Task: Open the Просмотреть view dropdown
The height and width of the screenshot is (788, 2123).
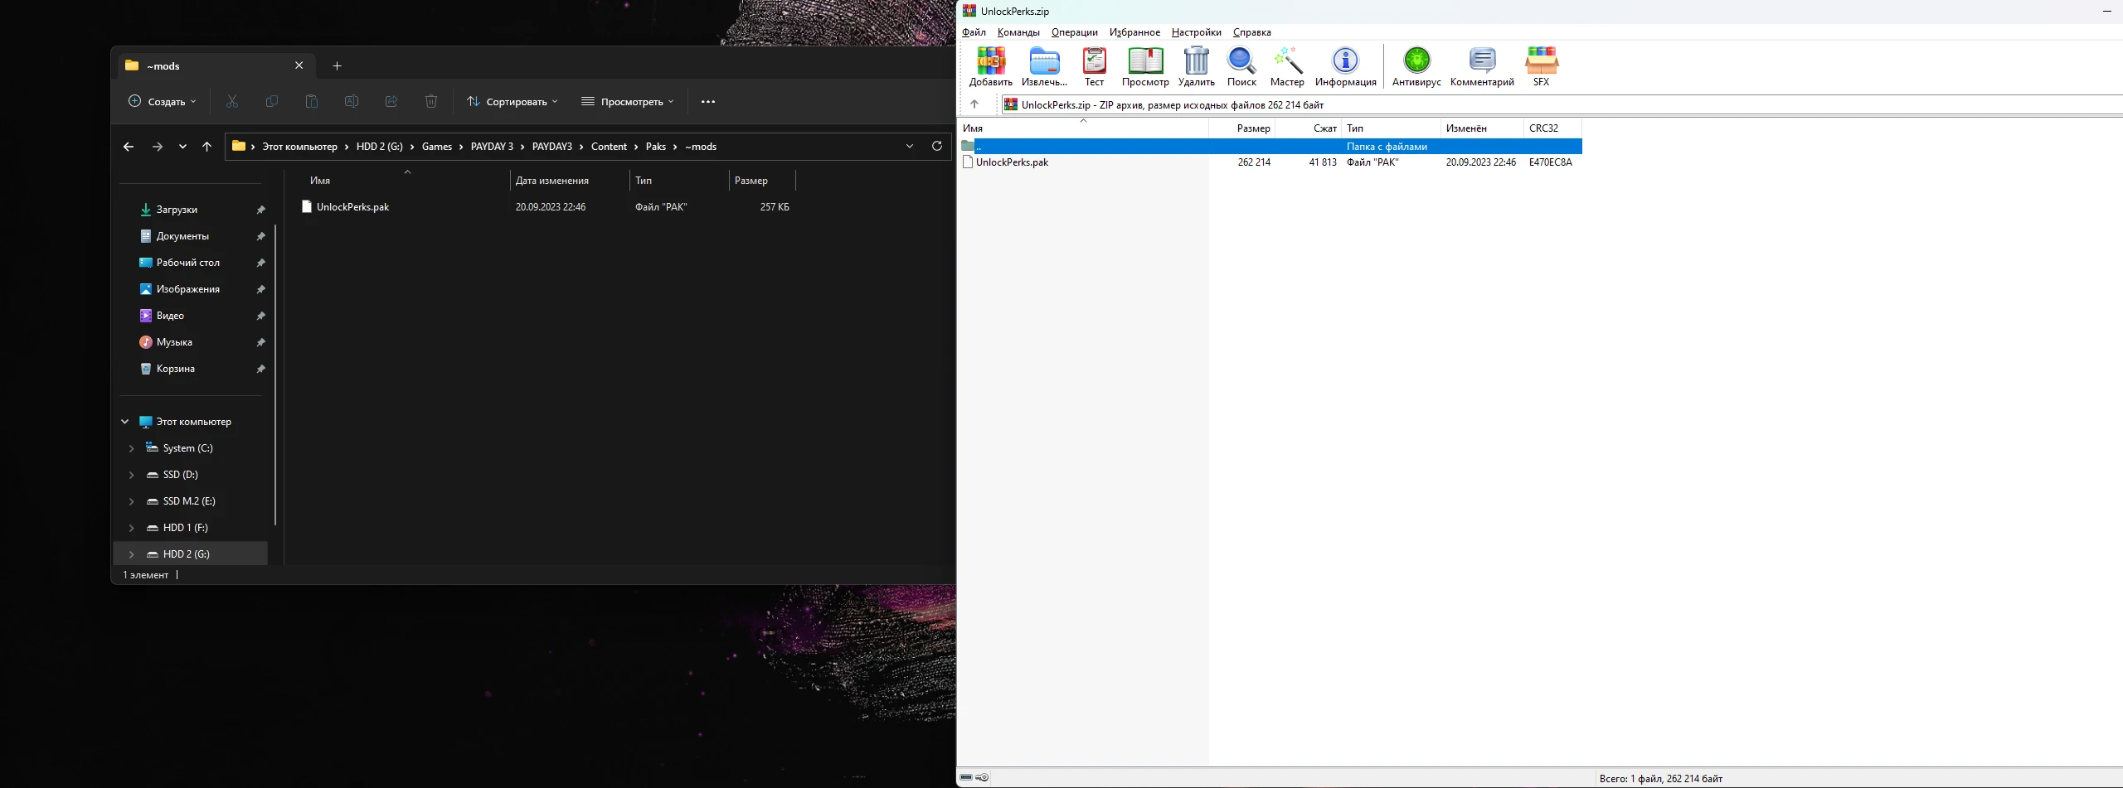Action: 628,102
